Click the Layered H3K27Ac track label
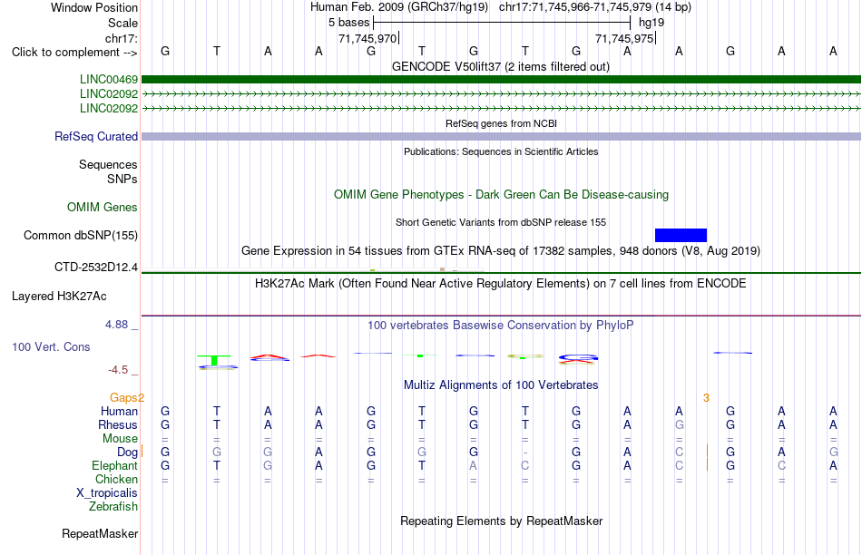The image size is (862, 555). (59, 297)
